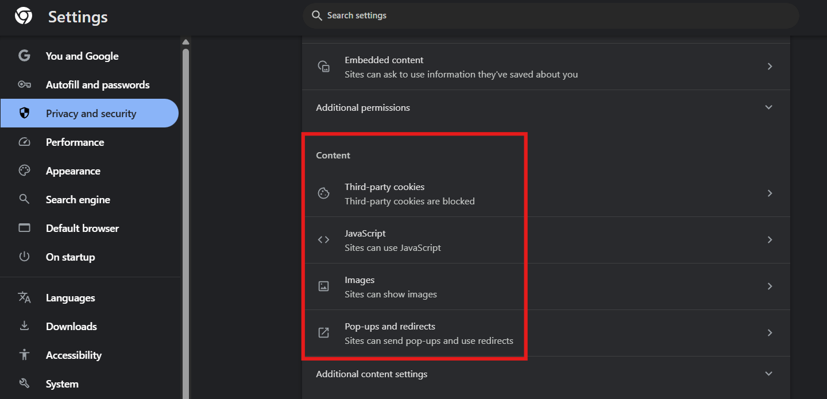Click the Images picture icon
This screenshot has width=827, height=399.
(323, 286)
